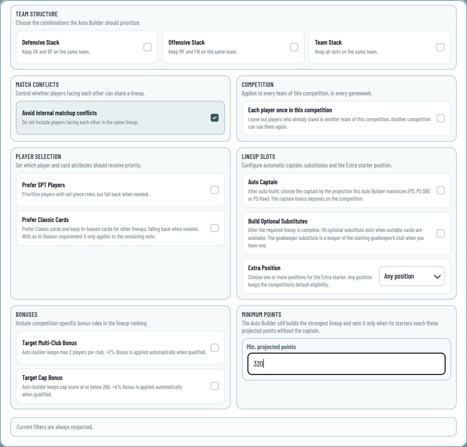The width and height of the screenshot is (467, 447).
Task: Click the Avoid internal matchup conflicts label
Action: pyautogui.click(x=60, y=113)
